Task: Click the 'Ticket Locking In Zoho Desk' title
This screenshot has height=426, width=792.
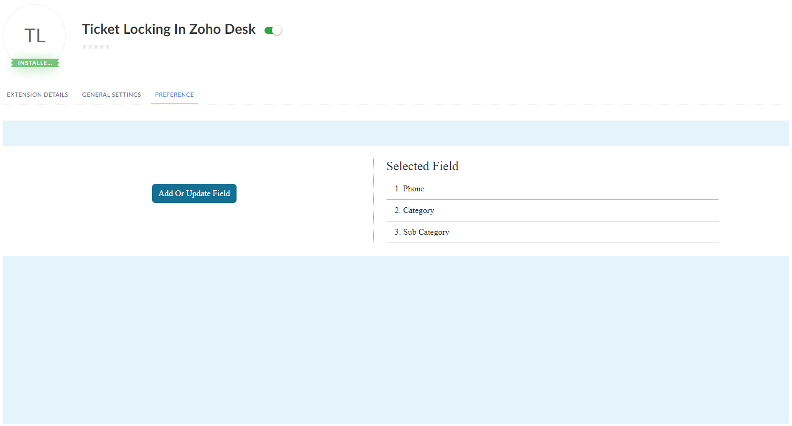Action: [x=169, y=30]
